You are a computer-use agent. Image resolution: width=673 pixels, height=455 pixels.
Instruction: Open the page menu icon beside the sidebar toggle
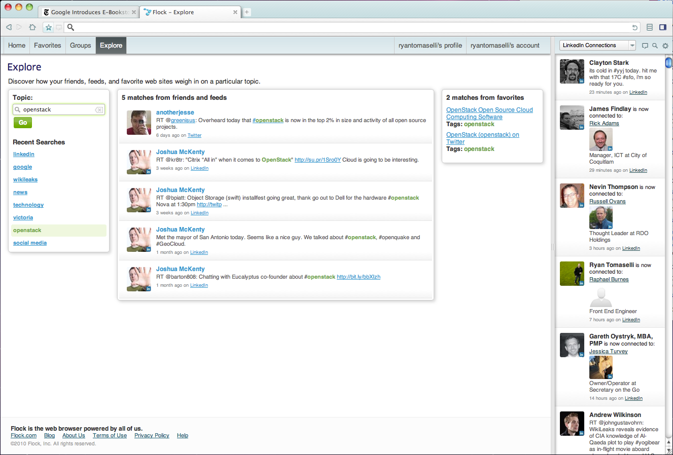point(650,27)
